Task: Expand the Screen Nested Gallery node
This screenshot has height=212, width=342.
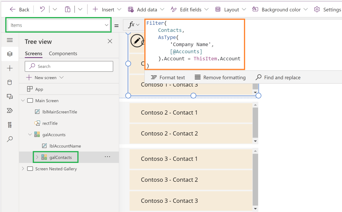Action: 23,169
